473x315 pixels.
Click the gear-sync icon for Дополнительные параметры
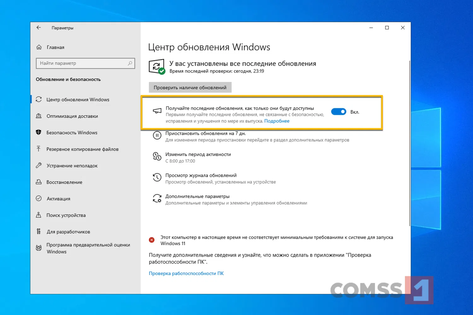(157, 198)
